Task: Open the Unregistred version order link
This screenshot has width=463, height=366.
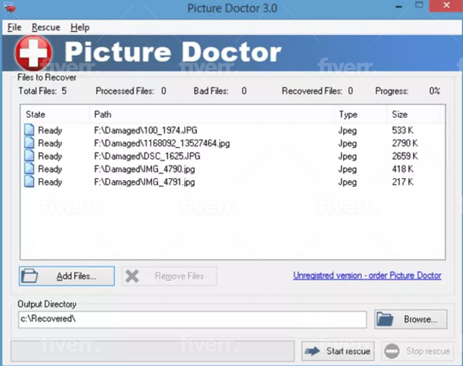Action: pos(367,275)
